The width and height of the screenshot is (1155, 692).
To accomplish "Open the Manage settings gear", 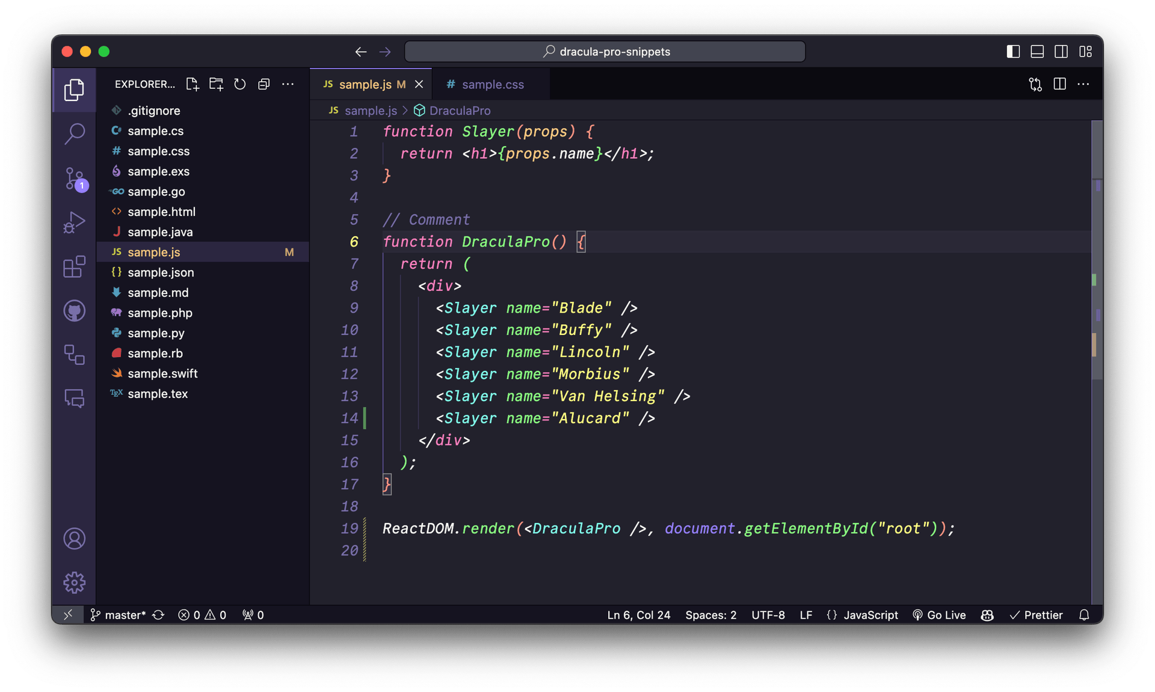I will click(x=74, y=582).
